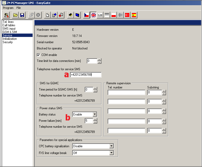Click the 'Not blocked' operator status
The image size is (202, 167).
(x=80, y=48)
